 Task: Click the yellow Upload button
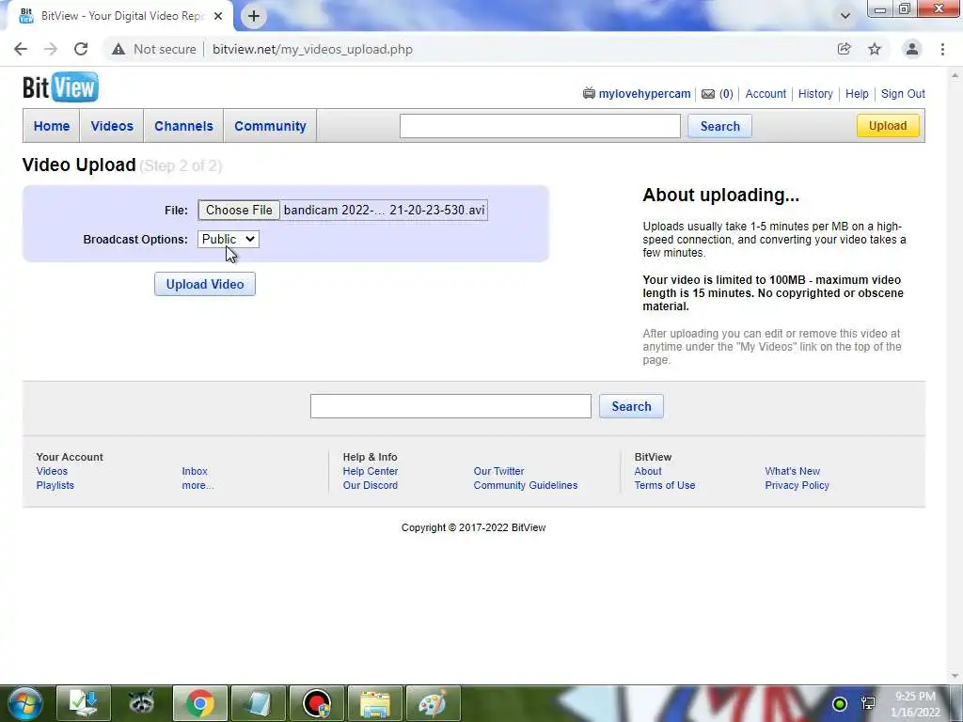pyautogui.click(x=888, y=126)
